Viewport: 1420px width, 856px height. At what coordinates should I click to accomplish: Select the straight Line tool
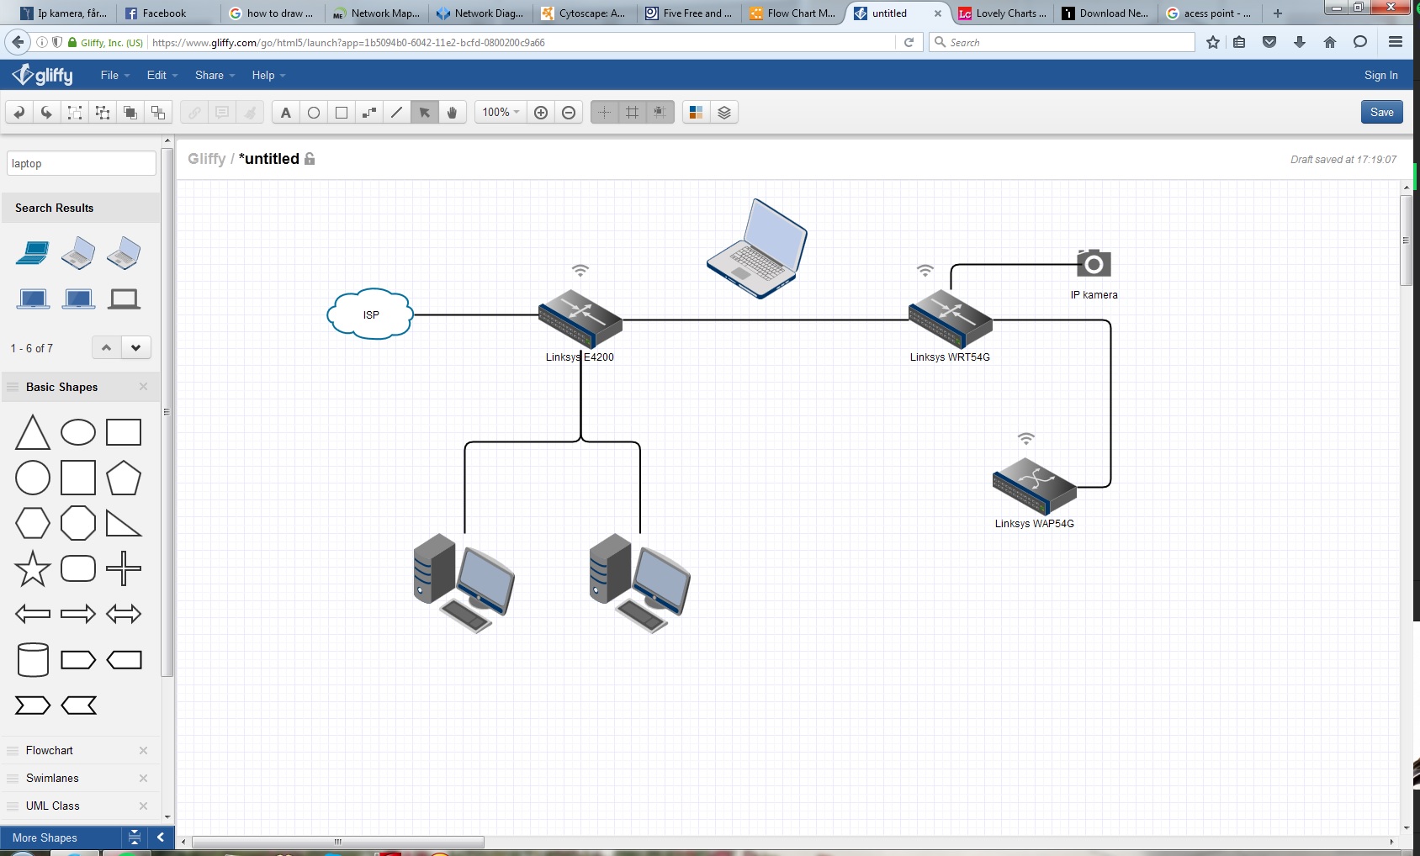tap(397, 112)
